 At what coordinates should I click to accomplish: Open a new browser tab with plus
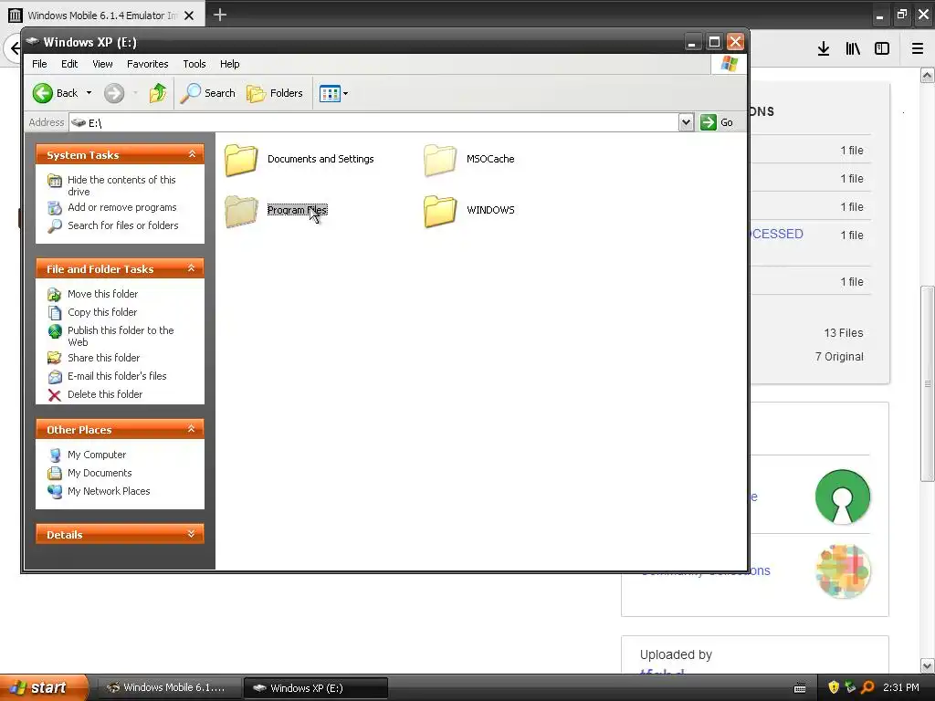point(220,15)
